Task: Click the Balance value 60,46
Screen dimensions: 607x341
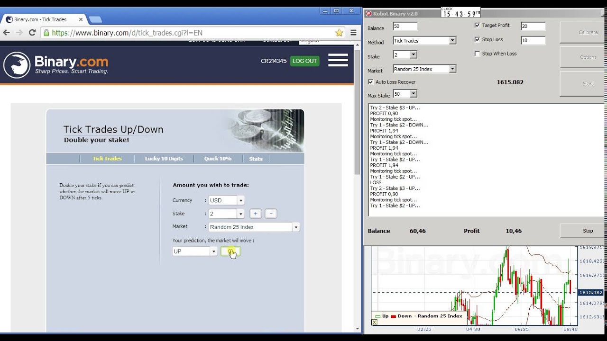Action: point(417,231)
